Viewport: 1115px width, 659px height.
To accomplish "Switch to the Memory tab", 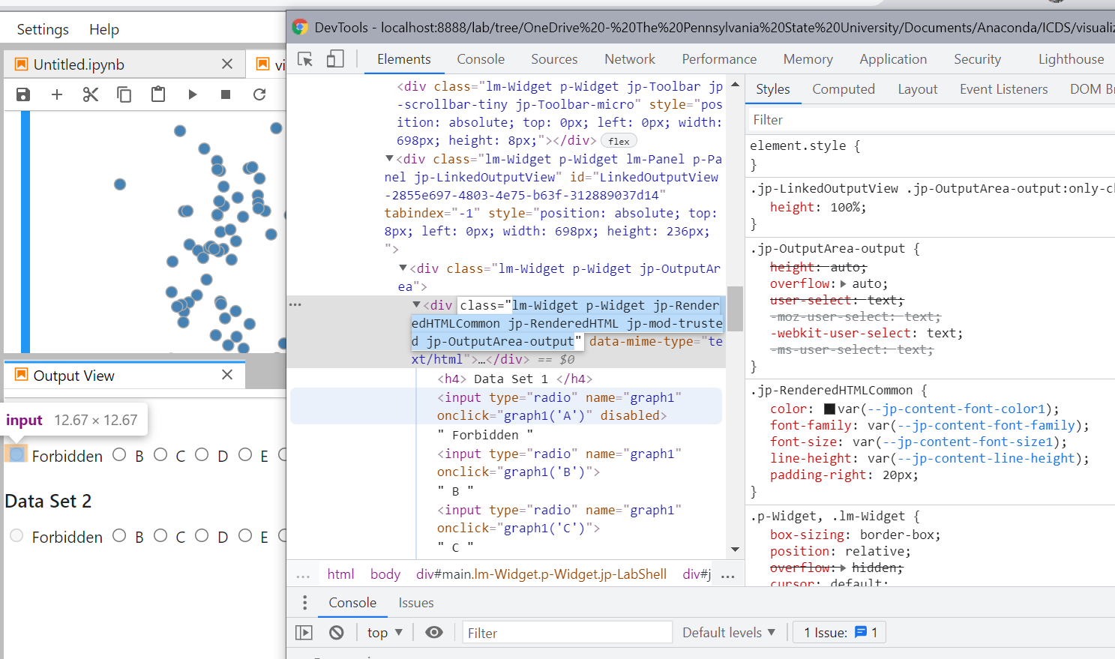I will [808, 59].
